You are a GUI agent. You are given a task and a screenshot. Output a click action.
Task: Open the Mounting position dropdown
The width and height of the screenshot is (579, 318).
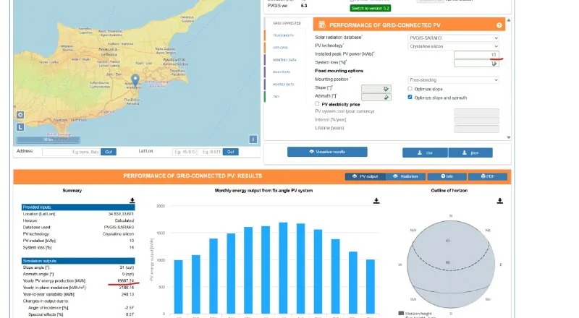pos(453,79)
